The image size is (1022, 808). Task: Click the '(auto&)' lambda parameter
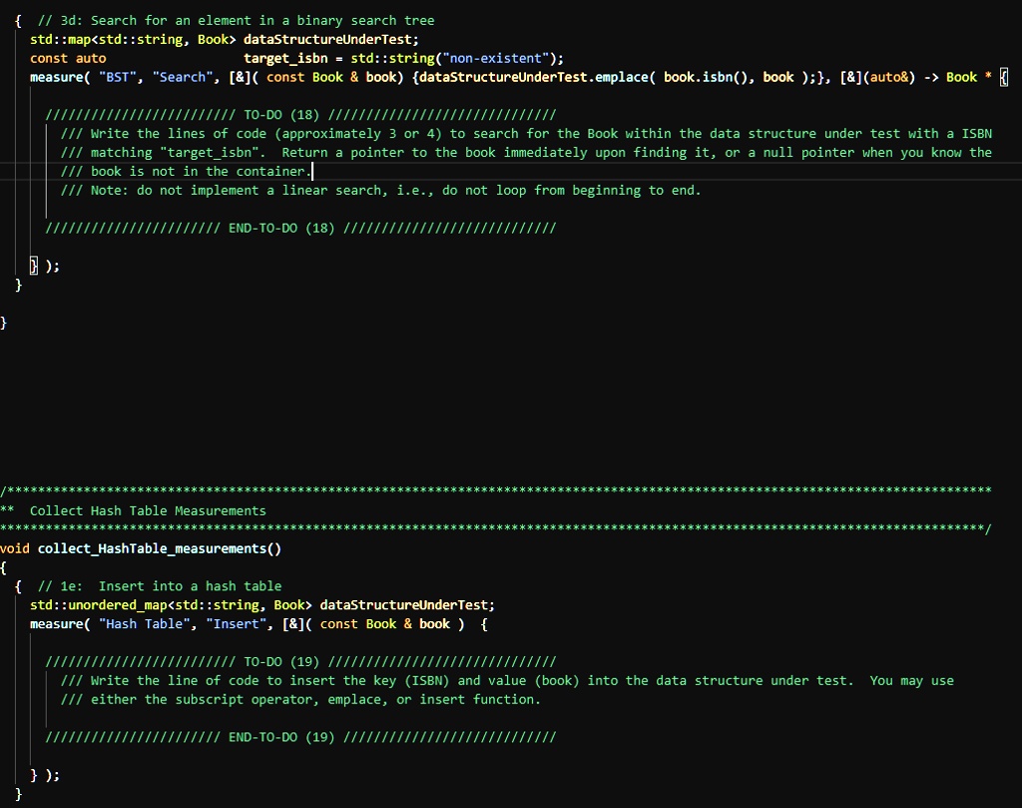(x=889, y=77)
